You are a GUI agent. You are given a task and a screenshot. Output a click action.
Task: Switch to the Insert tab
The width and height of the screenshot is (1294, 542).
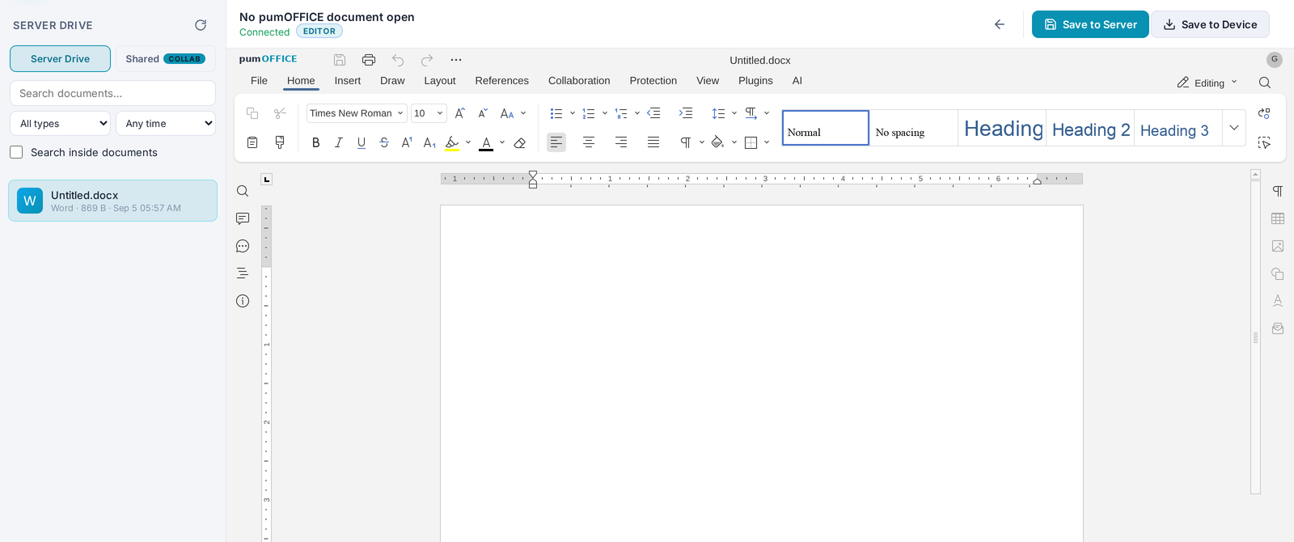coord(348,81)
